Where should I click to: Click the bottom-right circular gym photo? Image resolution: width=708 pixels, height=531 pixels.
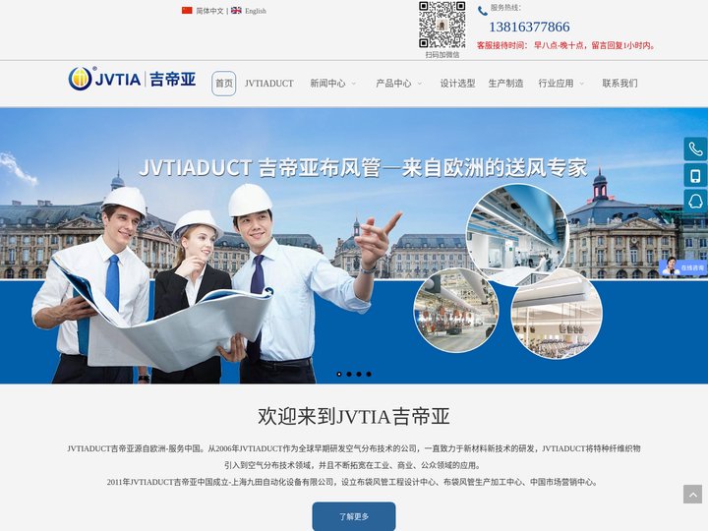coord(557,315)
